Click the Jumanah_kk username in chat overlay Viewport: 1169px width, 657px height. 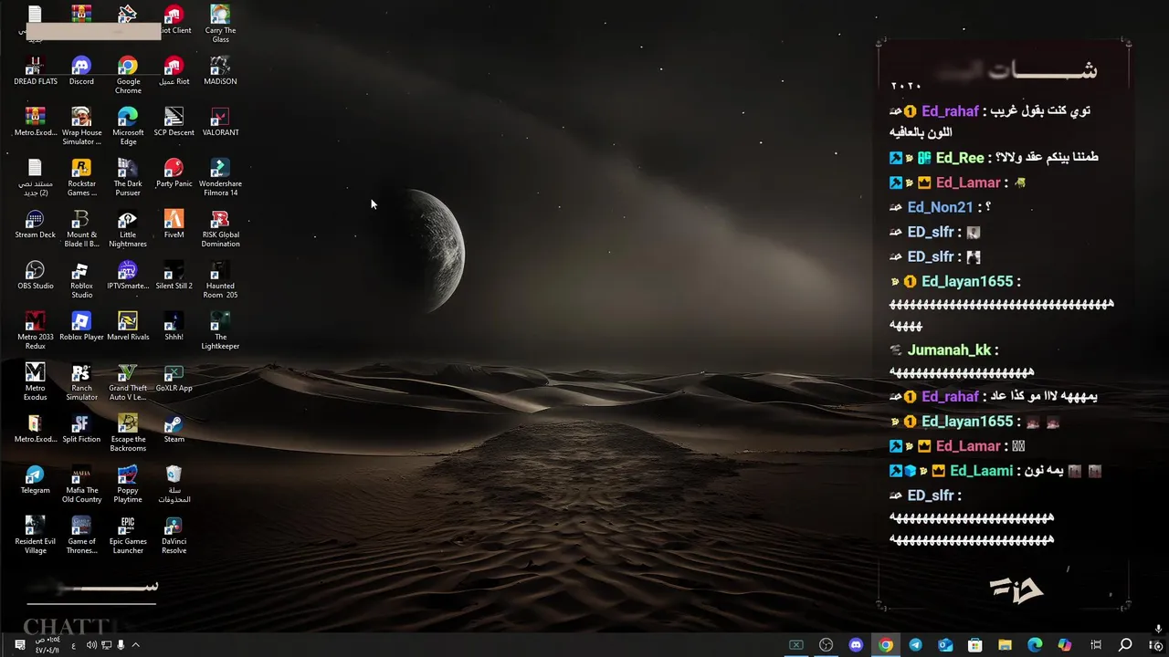coord(949,349)
